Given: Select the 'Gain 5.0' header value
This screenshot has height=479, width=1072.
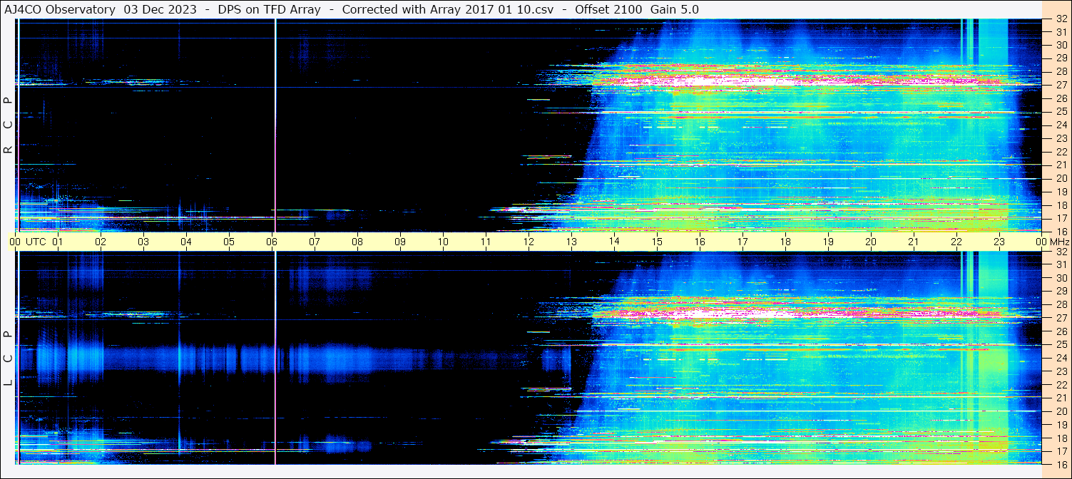Looking at the screenshot, I should point(675,9).
